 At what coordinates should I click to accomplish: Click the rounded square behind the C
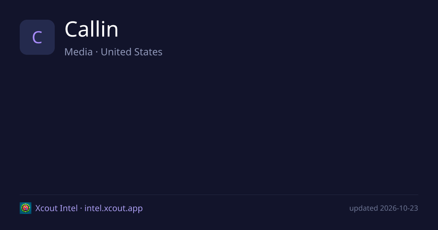click(x=37, y=37)
